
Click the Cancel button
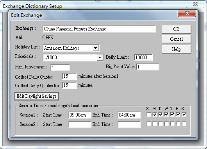177,39
